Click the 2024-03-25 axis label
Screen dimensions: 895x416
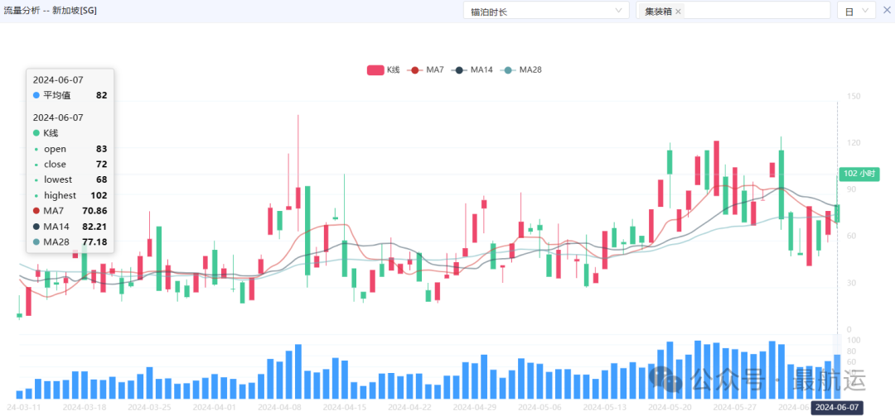(x=149, y=408)
